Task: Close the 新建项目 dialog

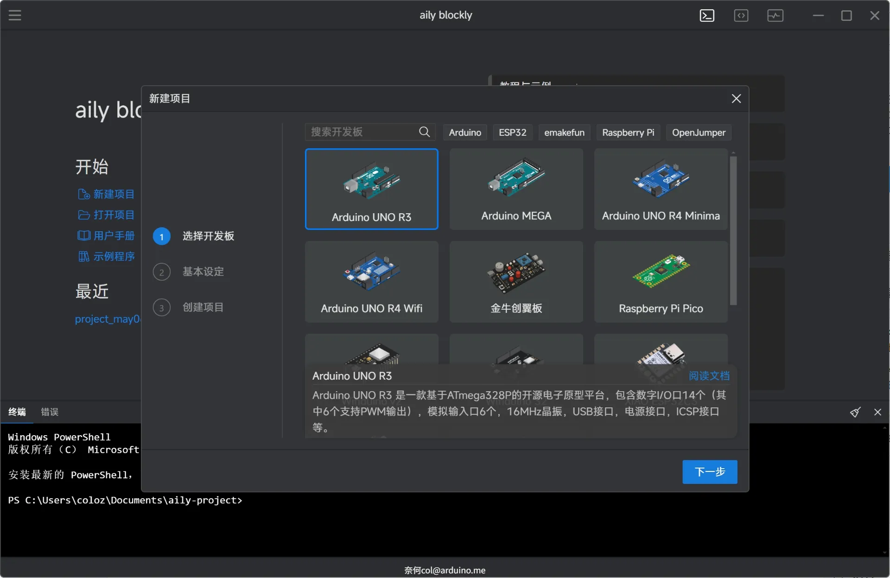Action: point(736,98)
